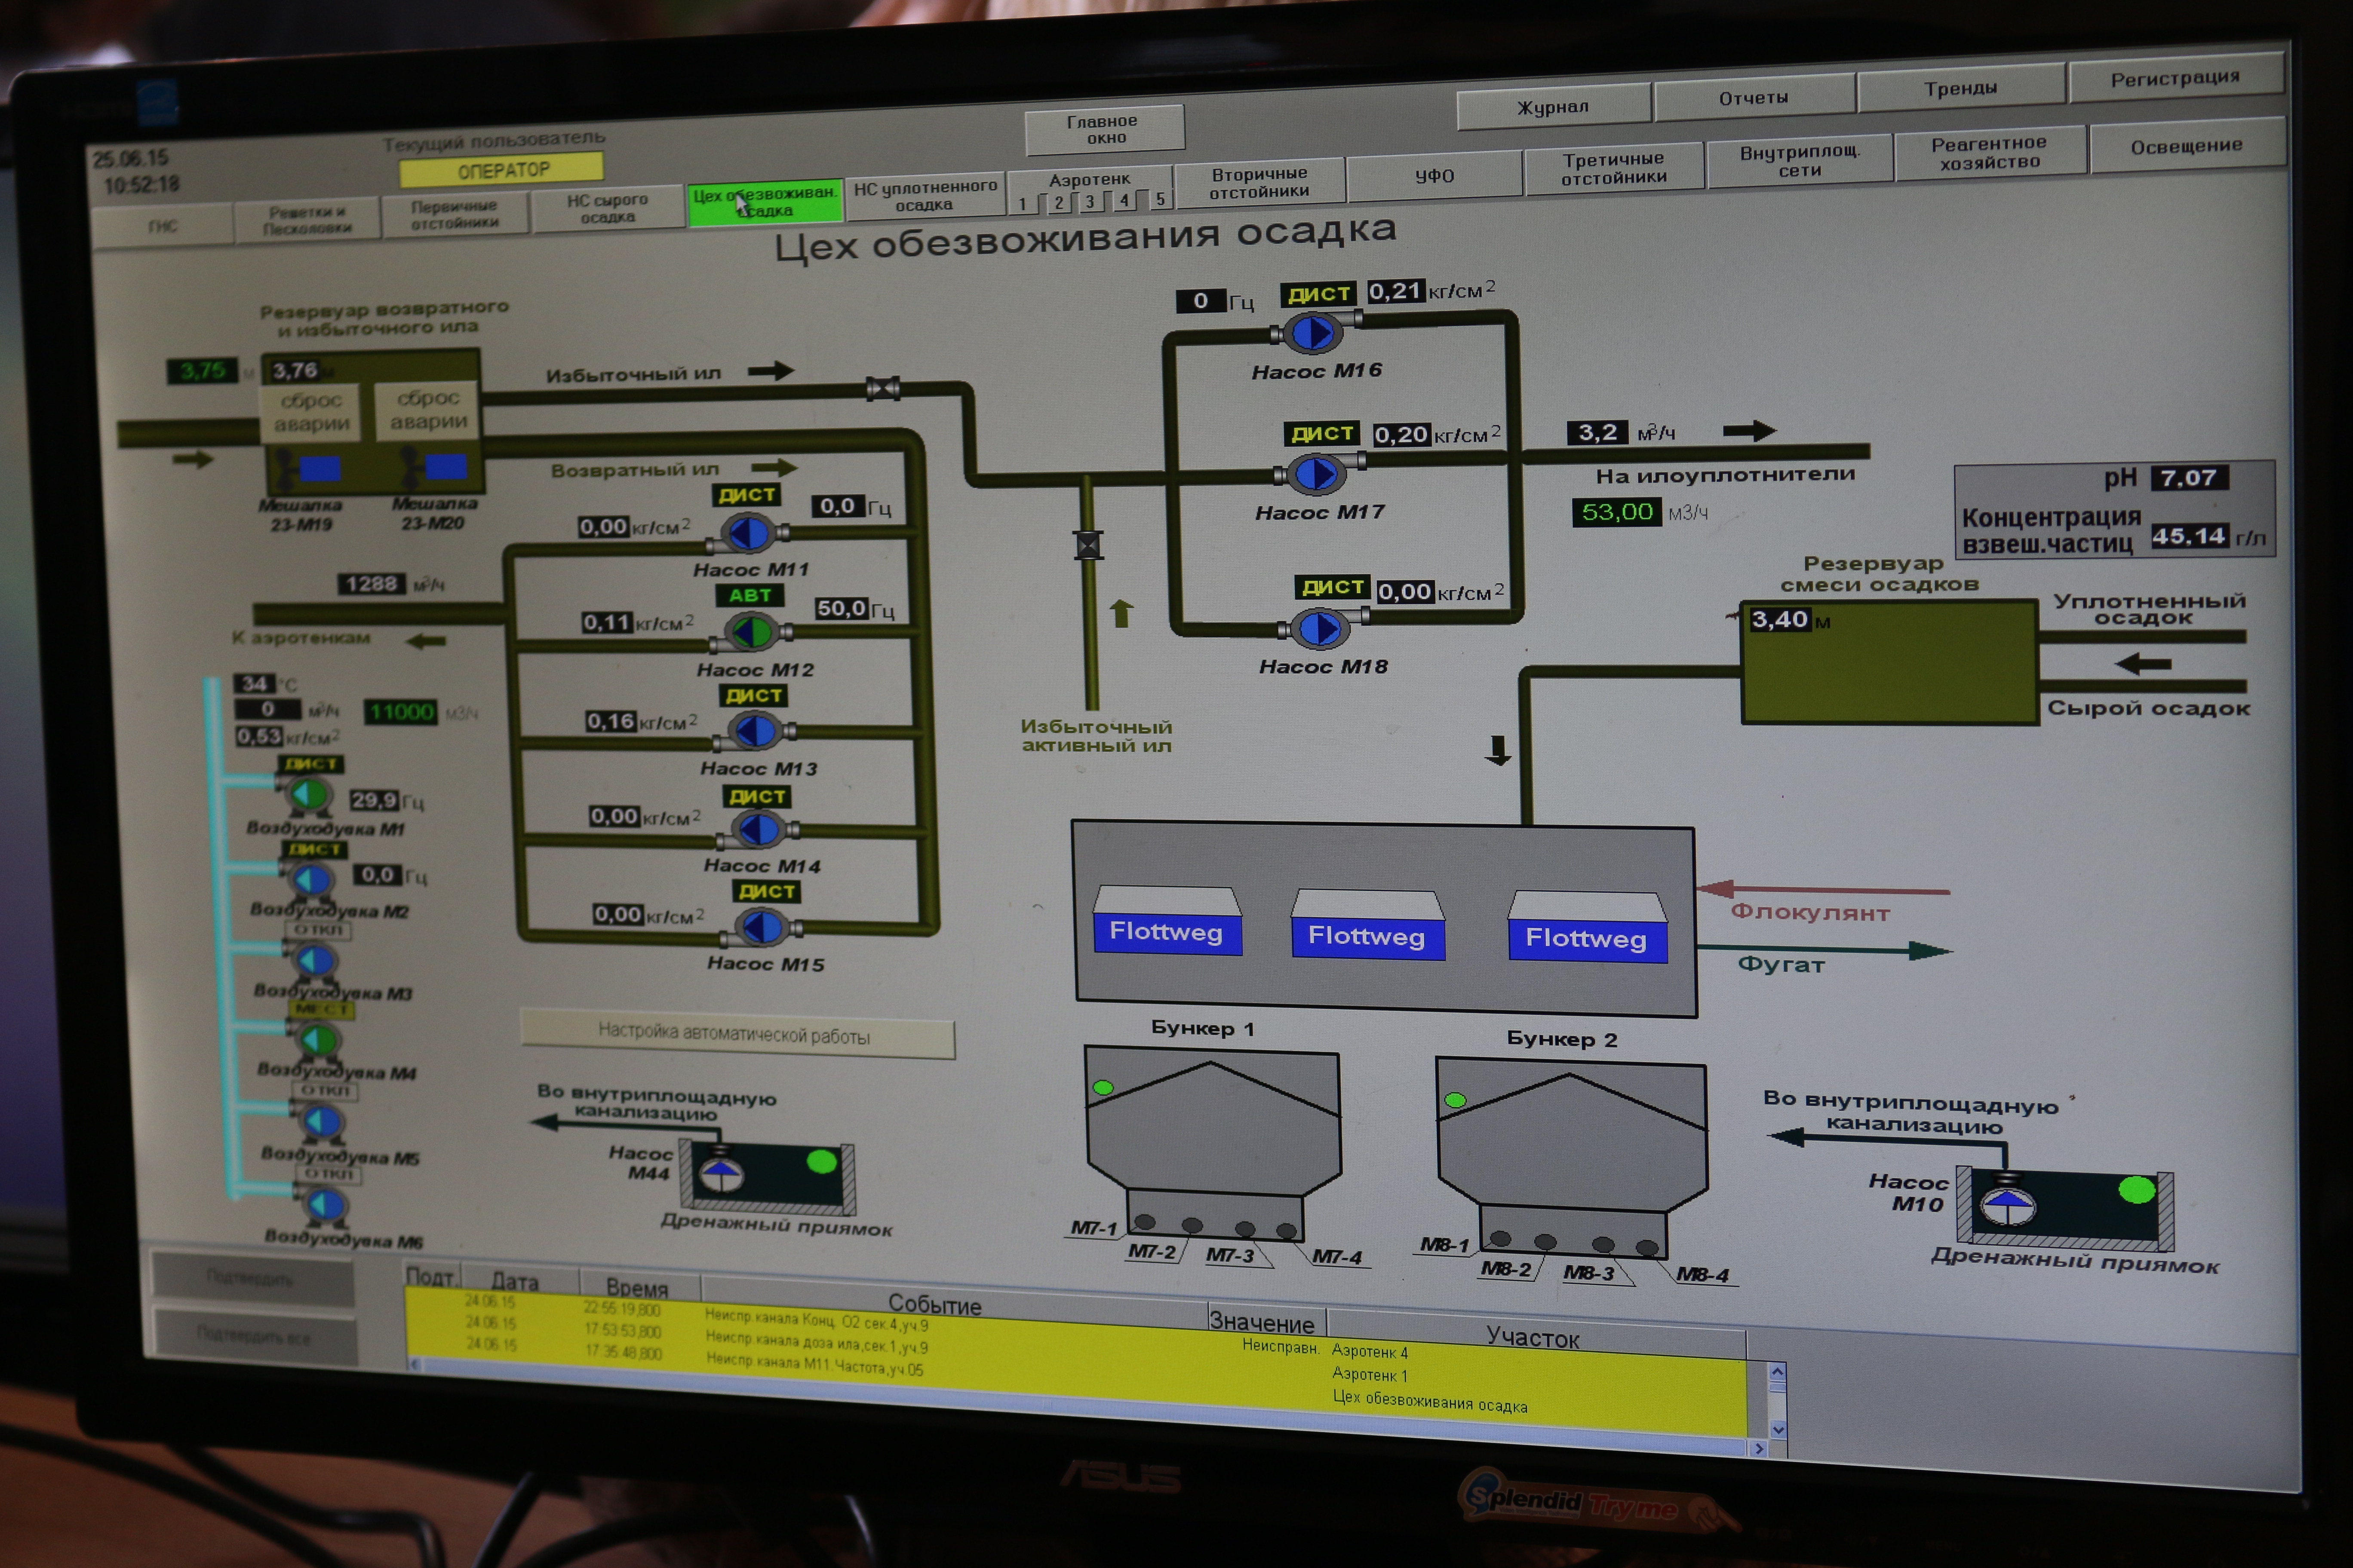Screen dimensions: 2353x1568
Task: Switch to НС сырого осадка tab
Action: 608,208
